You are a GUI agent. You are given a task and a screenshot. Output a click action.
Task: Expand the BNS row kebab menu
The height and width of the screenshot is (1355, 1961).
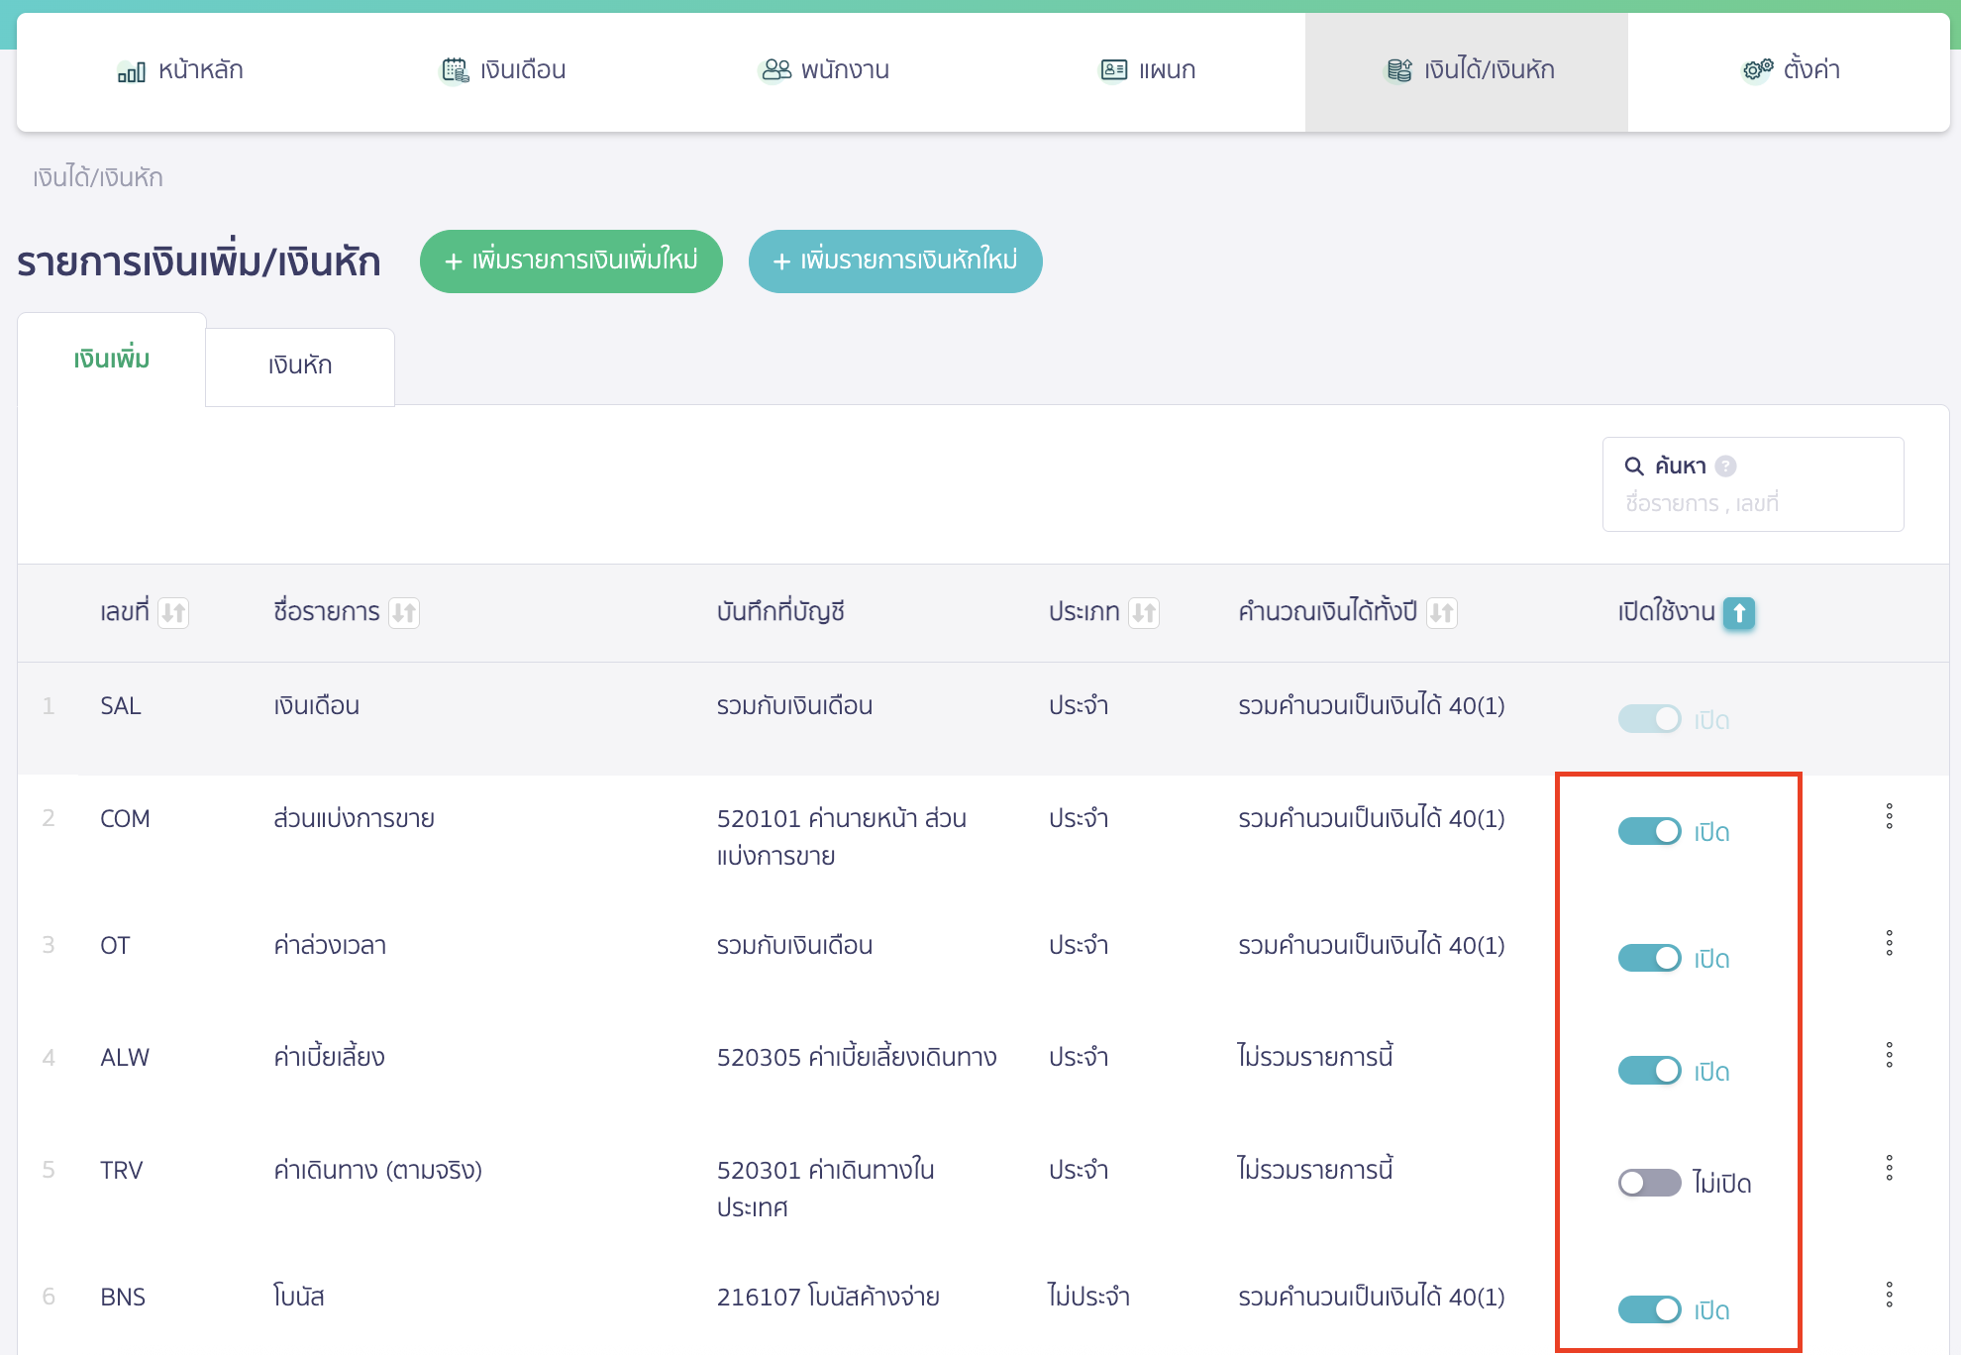click(x=1889, y=1295)
